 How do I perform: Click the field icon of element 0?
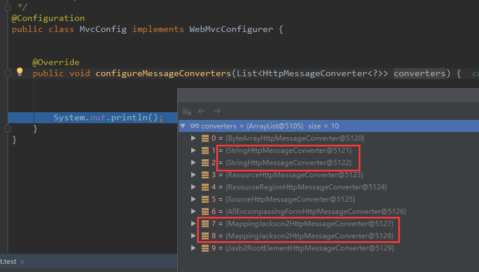(205, 138)
